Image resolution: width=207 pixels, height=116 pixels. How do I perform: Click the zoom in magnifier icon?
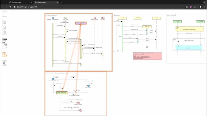[5, 23]
